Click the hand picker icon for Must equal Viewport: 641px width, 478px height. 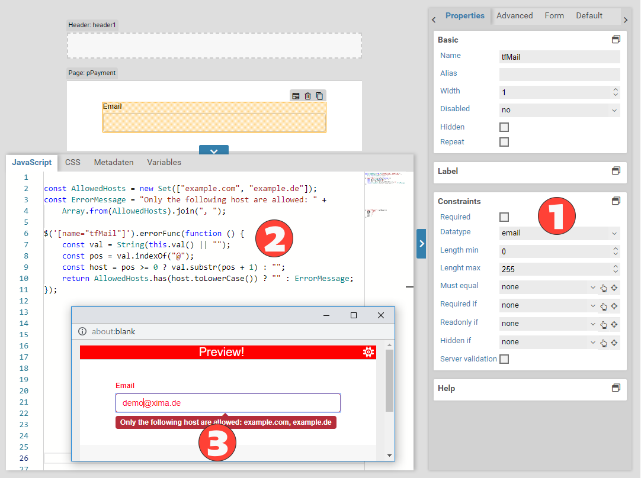(604, 288)
